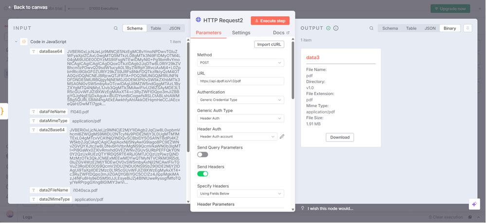Switch output view to Binary
The image size is (486, 223).
tap(450, 28)
